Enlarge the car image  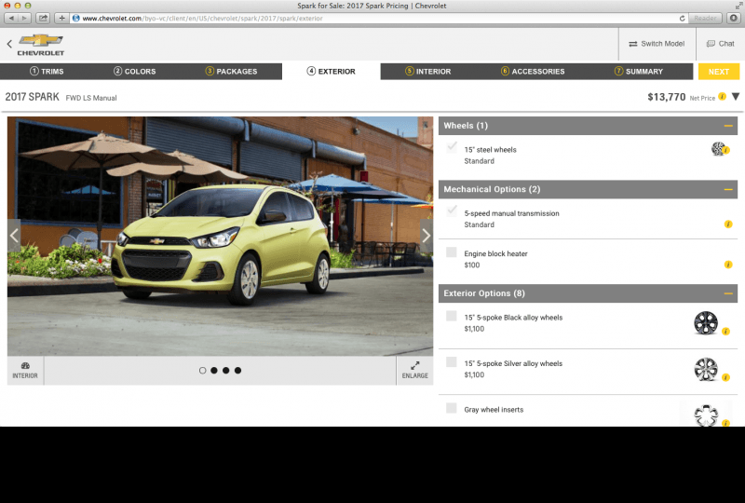point(414,371)
